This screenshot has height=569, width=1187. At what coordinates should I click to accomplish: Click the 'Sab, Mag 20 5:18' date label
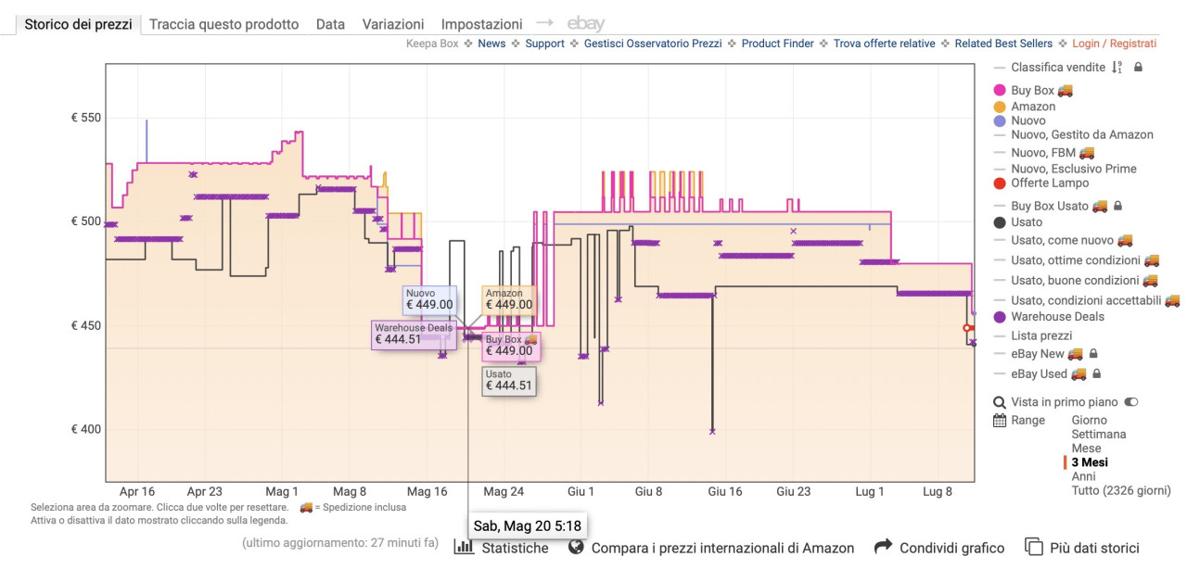[x=528, y=525]
